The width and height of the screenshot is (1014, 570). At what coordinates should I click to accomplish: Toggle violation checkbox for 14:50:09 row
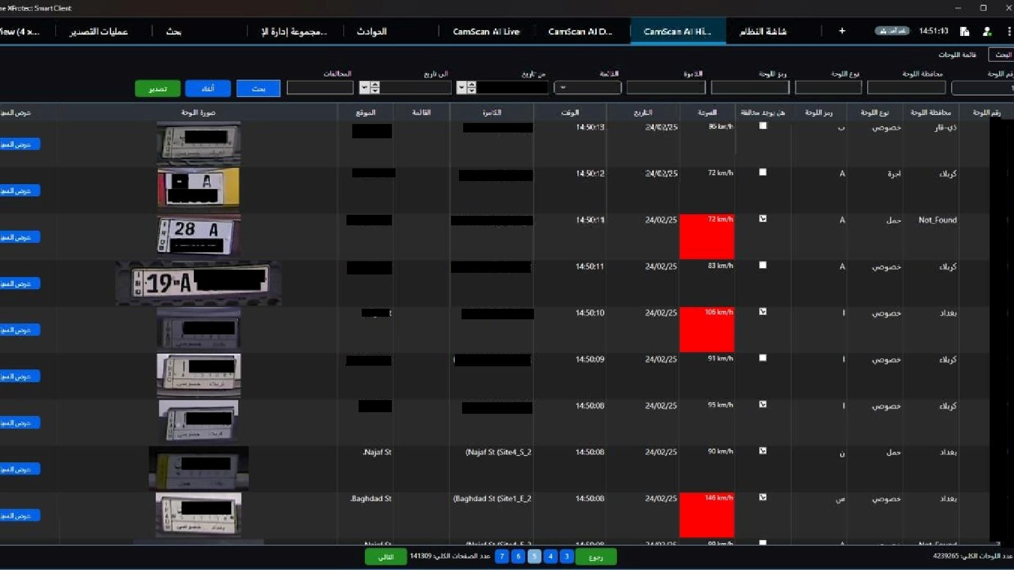click(x=763, y=358)
